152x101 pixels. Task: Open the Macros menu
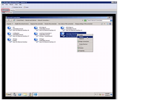coord(11,4)
